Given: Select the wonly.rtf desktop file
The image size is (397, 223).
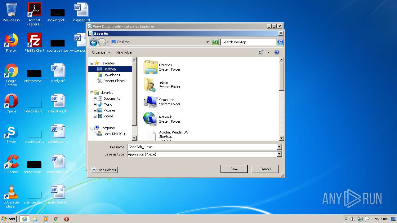Looking at the screenshot, I should (x=58, y=73).
